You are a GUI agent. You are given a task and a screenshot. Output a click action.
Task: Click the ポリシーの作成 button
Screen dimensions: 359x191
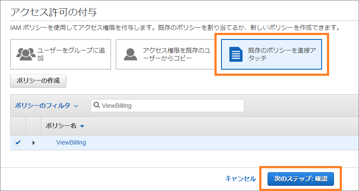[x=38, y=81]
